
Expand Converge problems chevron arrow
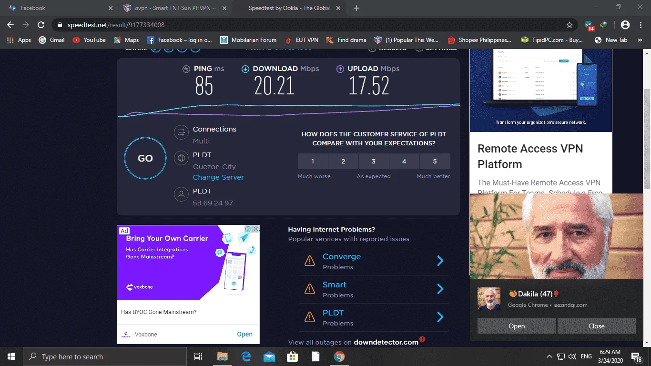(440, 261)
